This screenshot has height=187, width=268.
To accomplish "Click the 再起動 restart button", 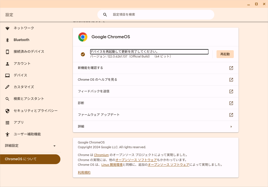I will 225,54.
